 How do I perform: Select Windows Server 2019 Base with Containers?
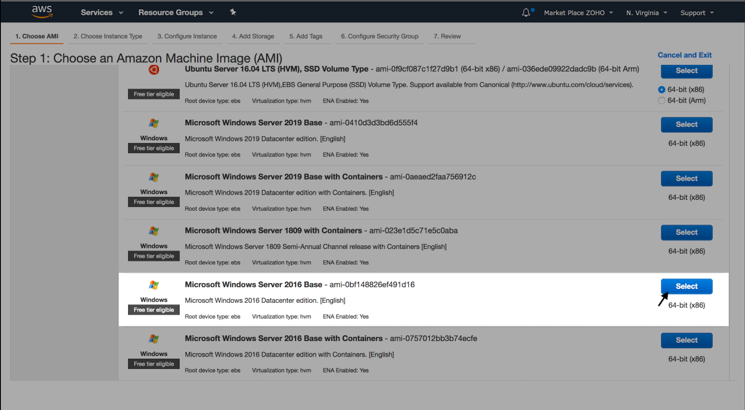(686, 179)
